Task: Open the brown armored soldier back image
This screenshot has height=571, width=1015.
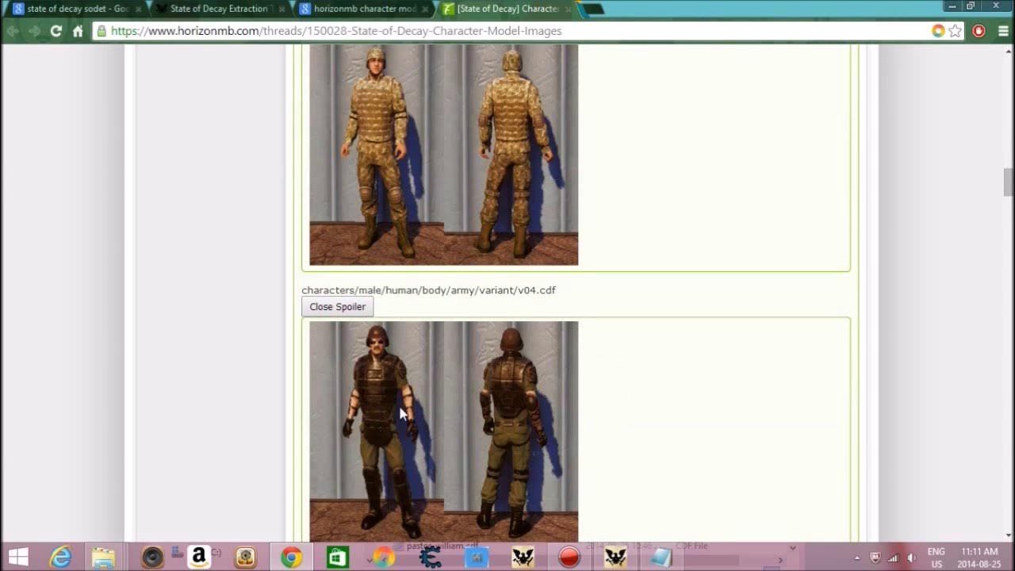Action: coord(511,431)
